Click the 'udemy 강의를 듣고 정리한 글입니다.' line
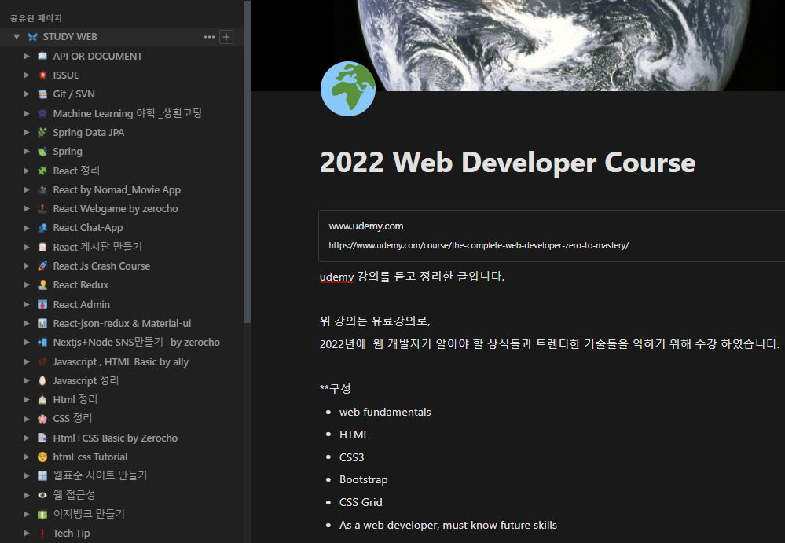The image size is (785, 543). 412,277
